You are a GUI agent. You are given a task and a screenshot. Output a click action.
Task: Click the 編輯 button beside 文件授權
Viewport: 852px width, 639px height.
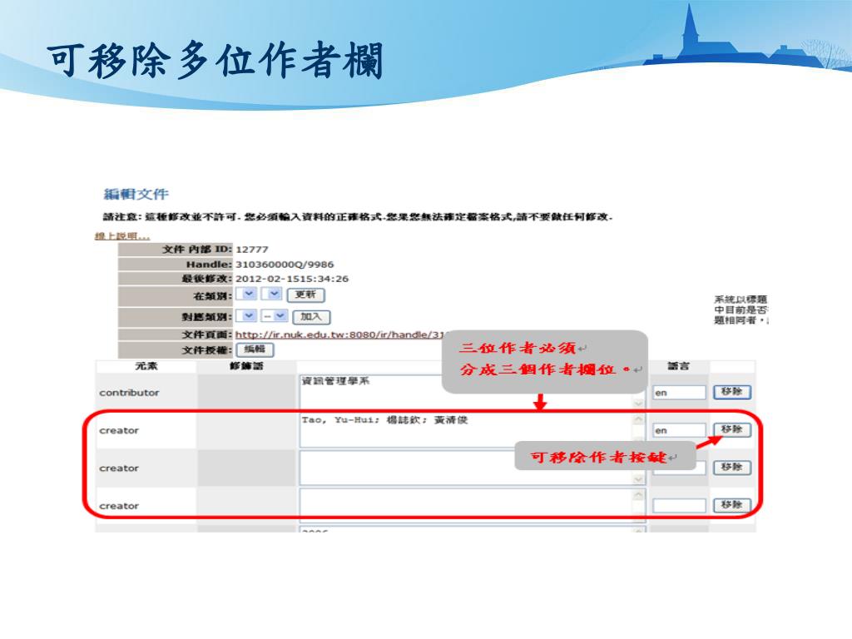[x=255, y=349]
